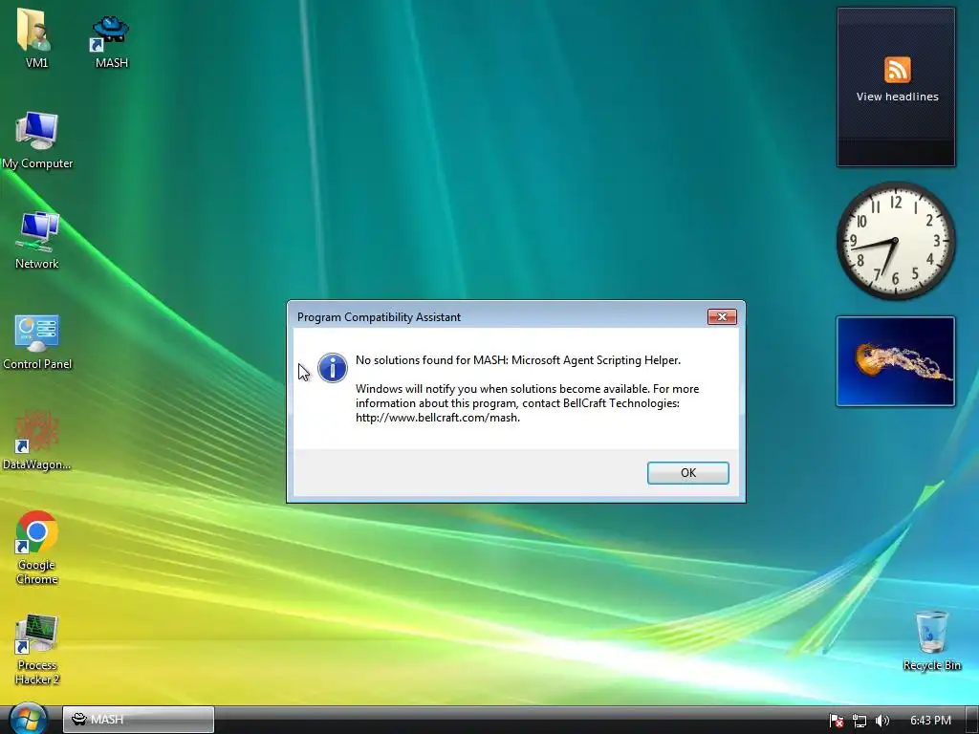Select the Recycle Bin icon
Image resolution: width=979 pixels, height=734 pixels.
click(x=931, y=640)
